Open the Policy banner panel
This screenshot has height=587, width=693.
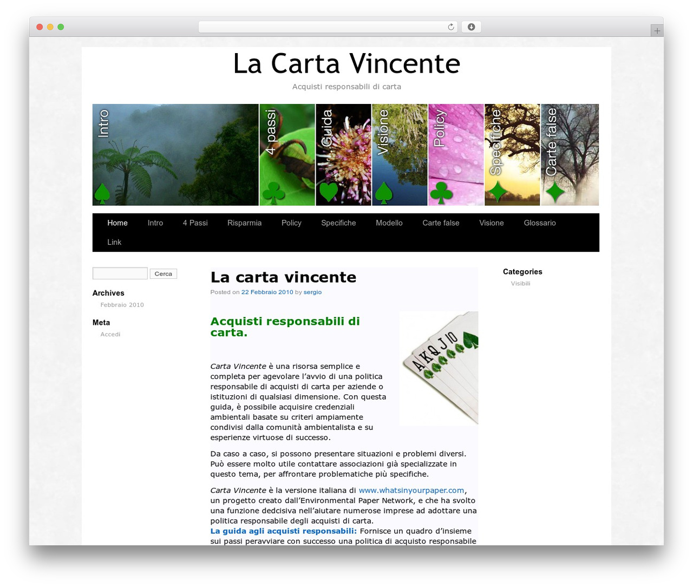tap(456, 155)
